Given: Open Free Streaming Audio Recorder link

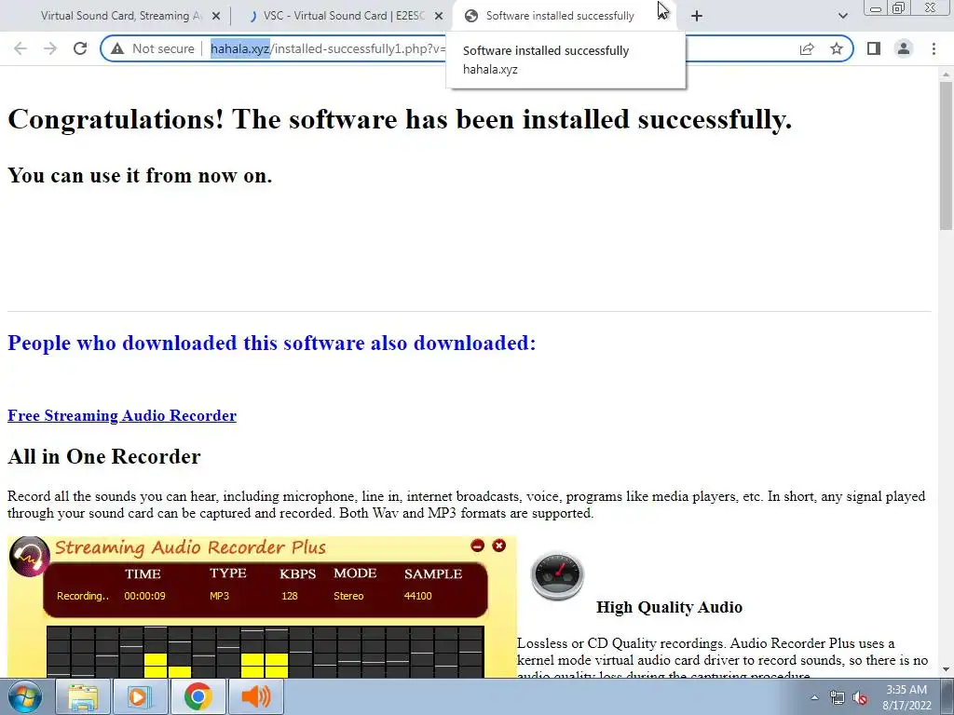Looking at the screenshot, I should 122,415.
